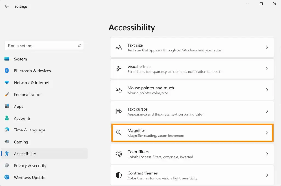Click the Color filters palette icon
Screen dimensions: 281x186
pyautogui.click(x=119, y=154)
